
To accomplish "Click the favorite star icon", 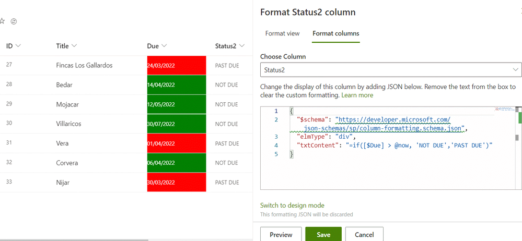I will [3, 21].
